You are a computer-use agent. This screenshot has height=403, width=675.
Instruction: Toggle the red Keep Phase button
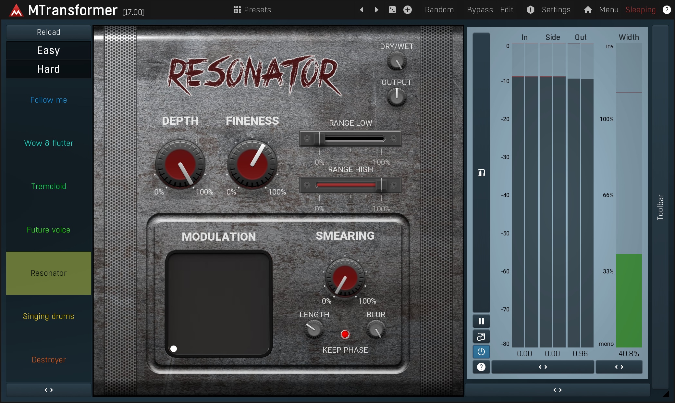point(345,334)
